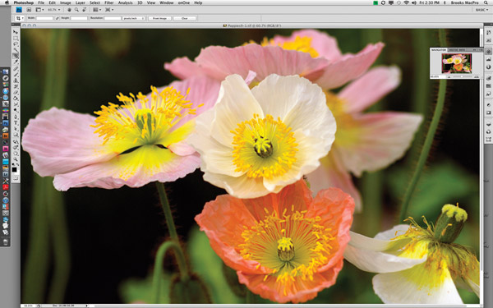The width and height of the screenshot is (493, 308).
Task: Click the Resolution input field
Action: 113,18
